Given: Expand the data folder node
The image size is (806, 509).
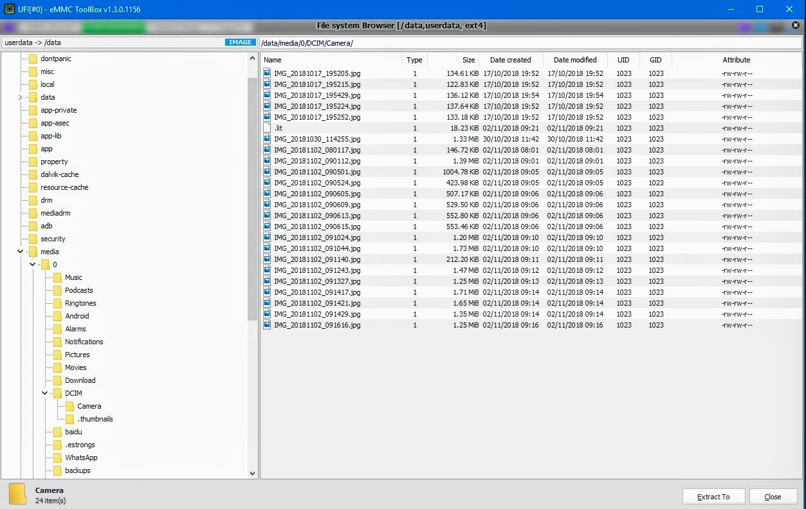Looking at the screenshot, I should point(20,97).
